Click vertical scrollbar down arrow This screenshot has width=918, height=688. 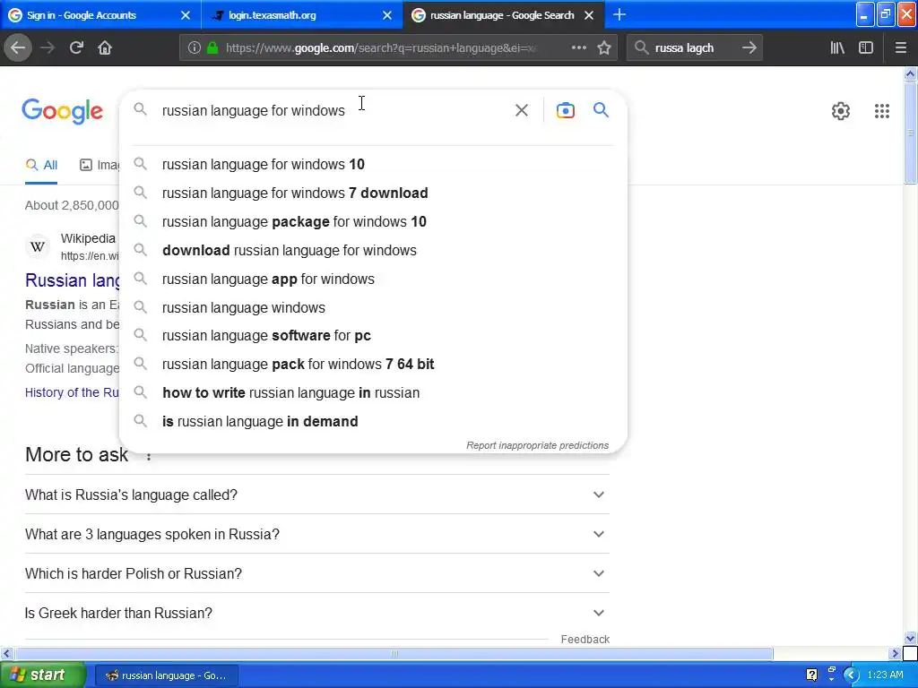coord(911,638)
